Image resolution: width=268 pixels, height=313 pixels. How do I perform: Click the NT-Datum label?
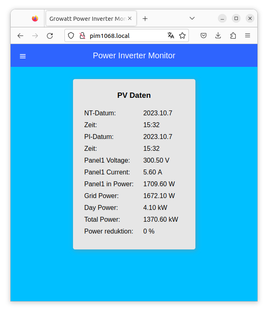click(100, 113)
